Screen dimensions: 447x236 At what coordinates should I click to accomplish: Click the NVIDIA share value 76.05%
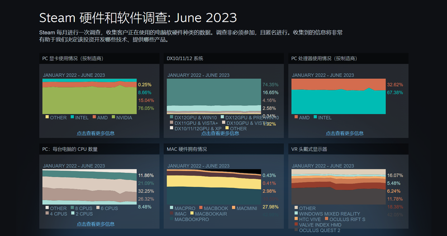(x=146, y=108)
